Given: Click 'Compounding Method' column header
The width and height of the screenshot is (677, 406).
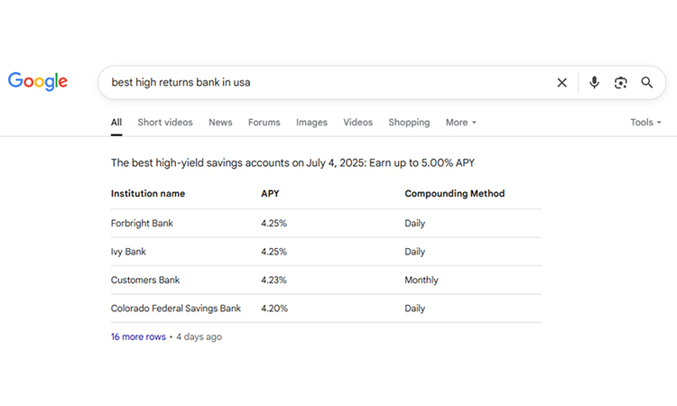Looking at the screenshot, I should (x=454, y=193).
